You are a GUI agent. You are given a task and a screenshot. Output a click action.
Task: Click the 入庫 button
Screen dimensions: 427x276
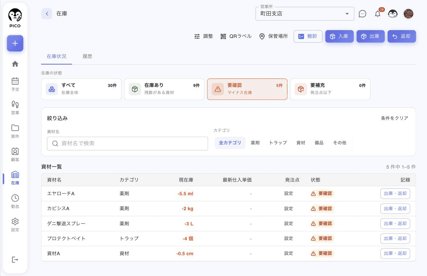339,36
